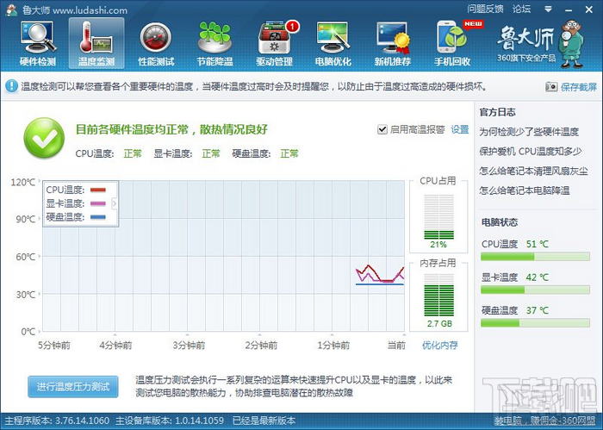Select 温度监测 thermometer icon
603x430 pixels.
(x=96, y=38)
